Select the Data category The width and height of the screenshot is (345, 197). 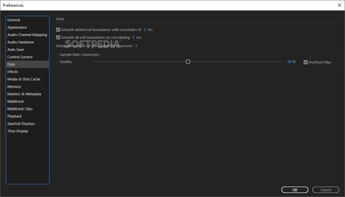point(28,64)
